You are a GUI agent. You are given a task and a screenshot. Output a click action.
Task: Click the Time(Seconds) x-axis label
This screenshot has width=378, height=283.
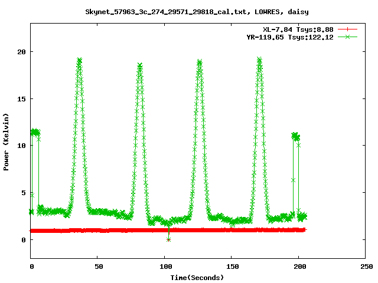pyautogui.click(x=197, y=278)
